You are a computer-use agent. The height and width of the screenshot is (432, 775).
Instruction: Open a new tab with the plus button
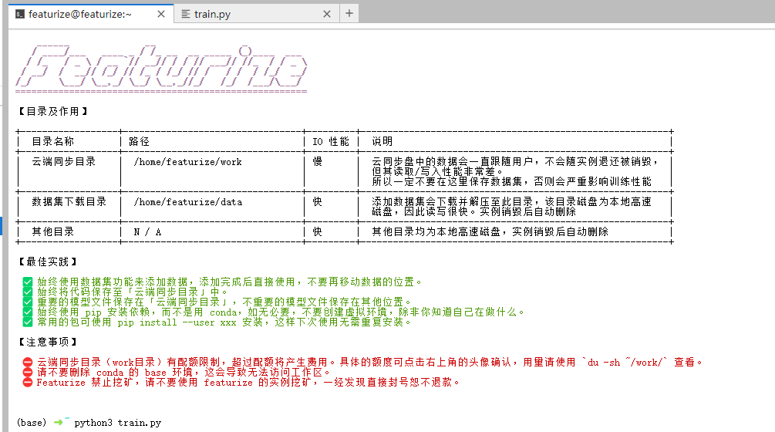click(x=349, y=13)
